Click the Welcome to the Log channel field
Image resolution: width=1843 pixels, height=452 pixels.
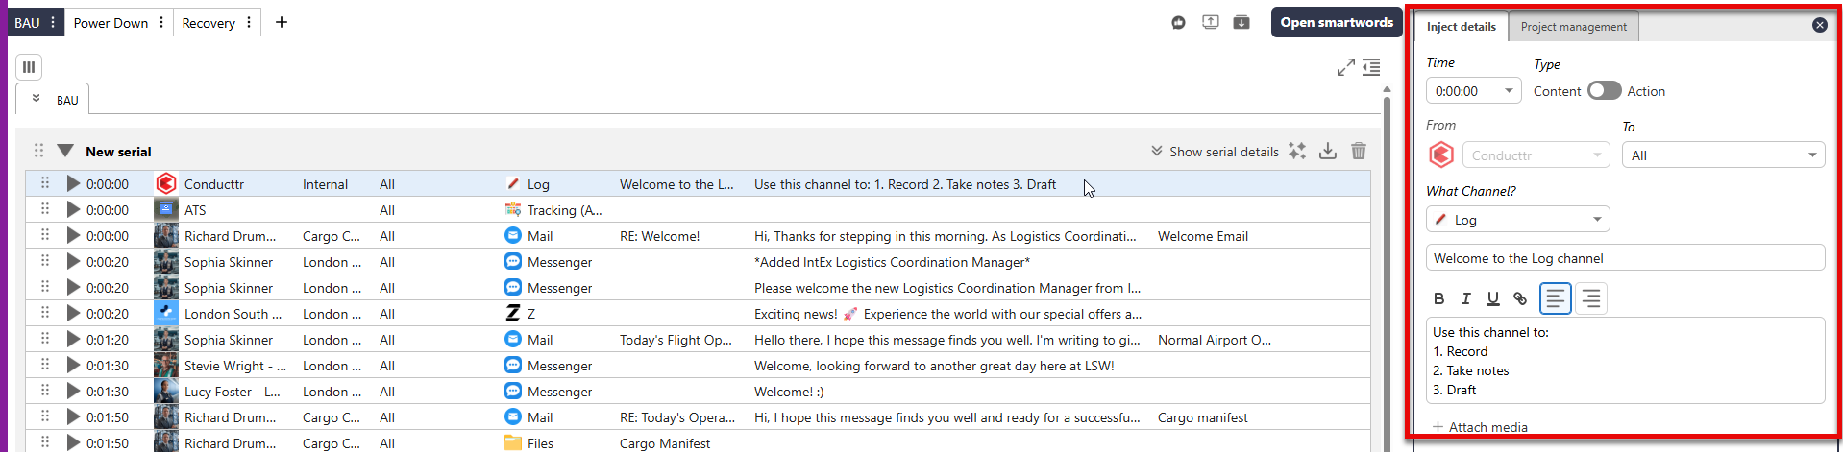(x=1624, y=258)
